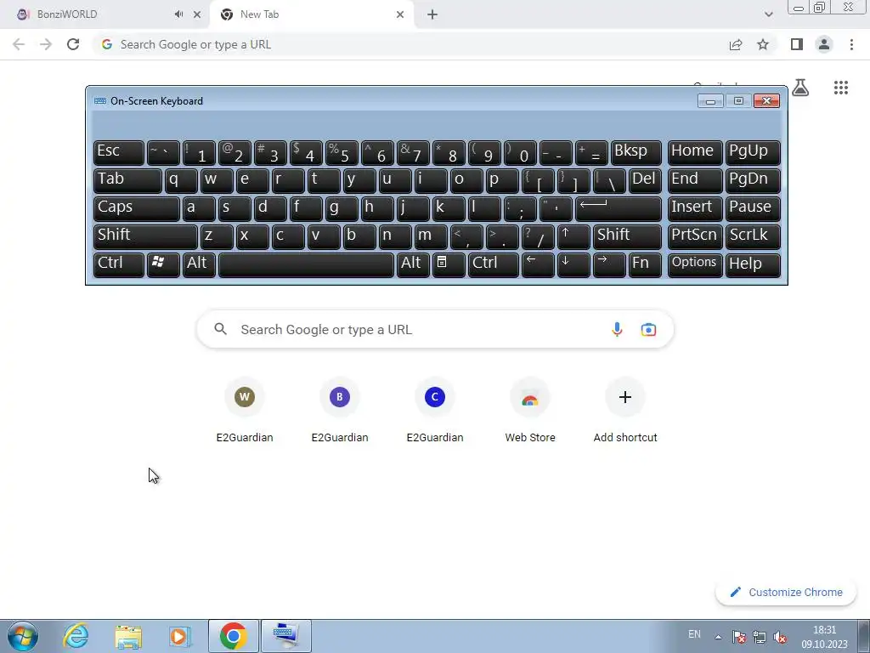
Task: Open the Chrome profile avatar
Action: click(x=824, y=44)
